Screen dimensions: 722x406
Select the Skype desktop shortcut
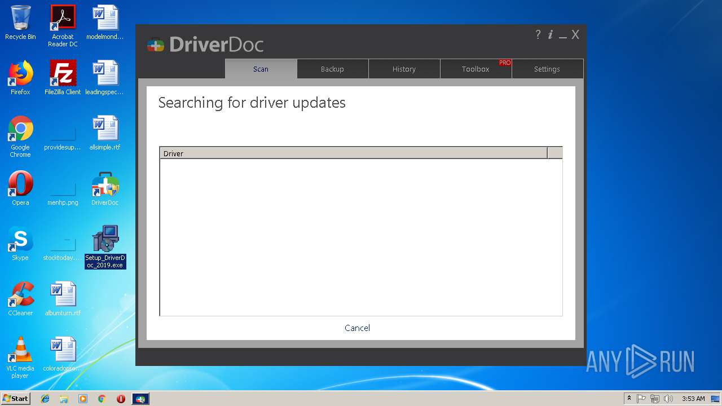(20, 244)
